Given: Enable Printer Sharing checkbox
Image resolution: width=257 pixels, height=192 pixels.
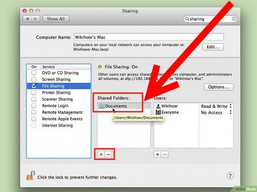Looking at the screenshot, I should (34, 93).
